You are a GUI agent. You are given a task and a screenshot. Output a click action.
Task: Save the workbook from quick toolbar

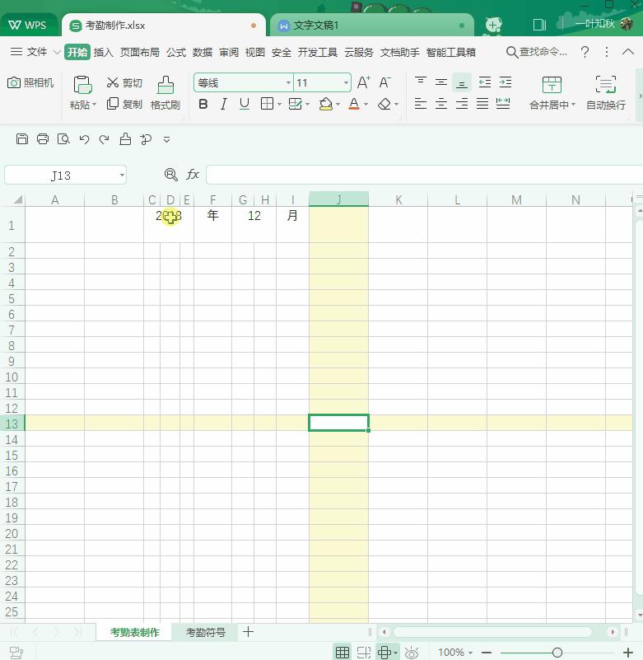pos(22,139)
